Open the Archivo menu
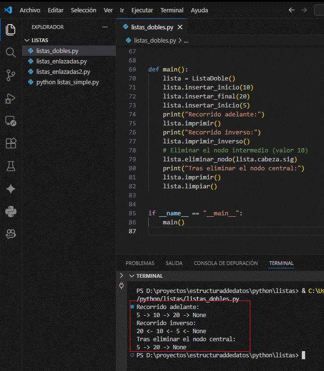 pyautogui.click(x=30, y=10)
